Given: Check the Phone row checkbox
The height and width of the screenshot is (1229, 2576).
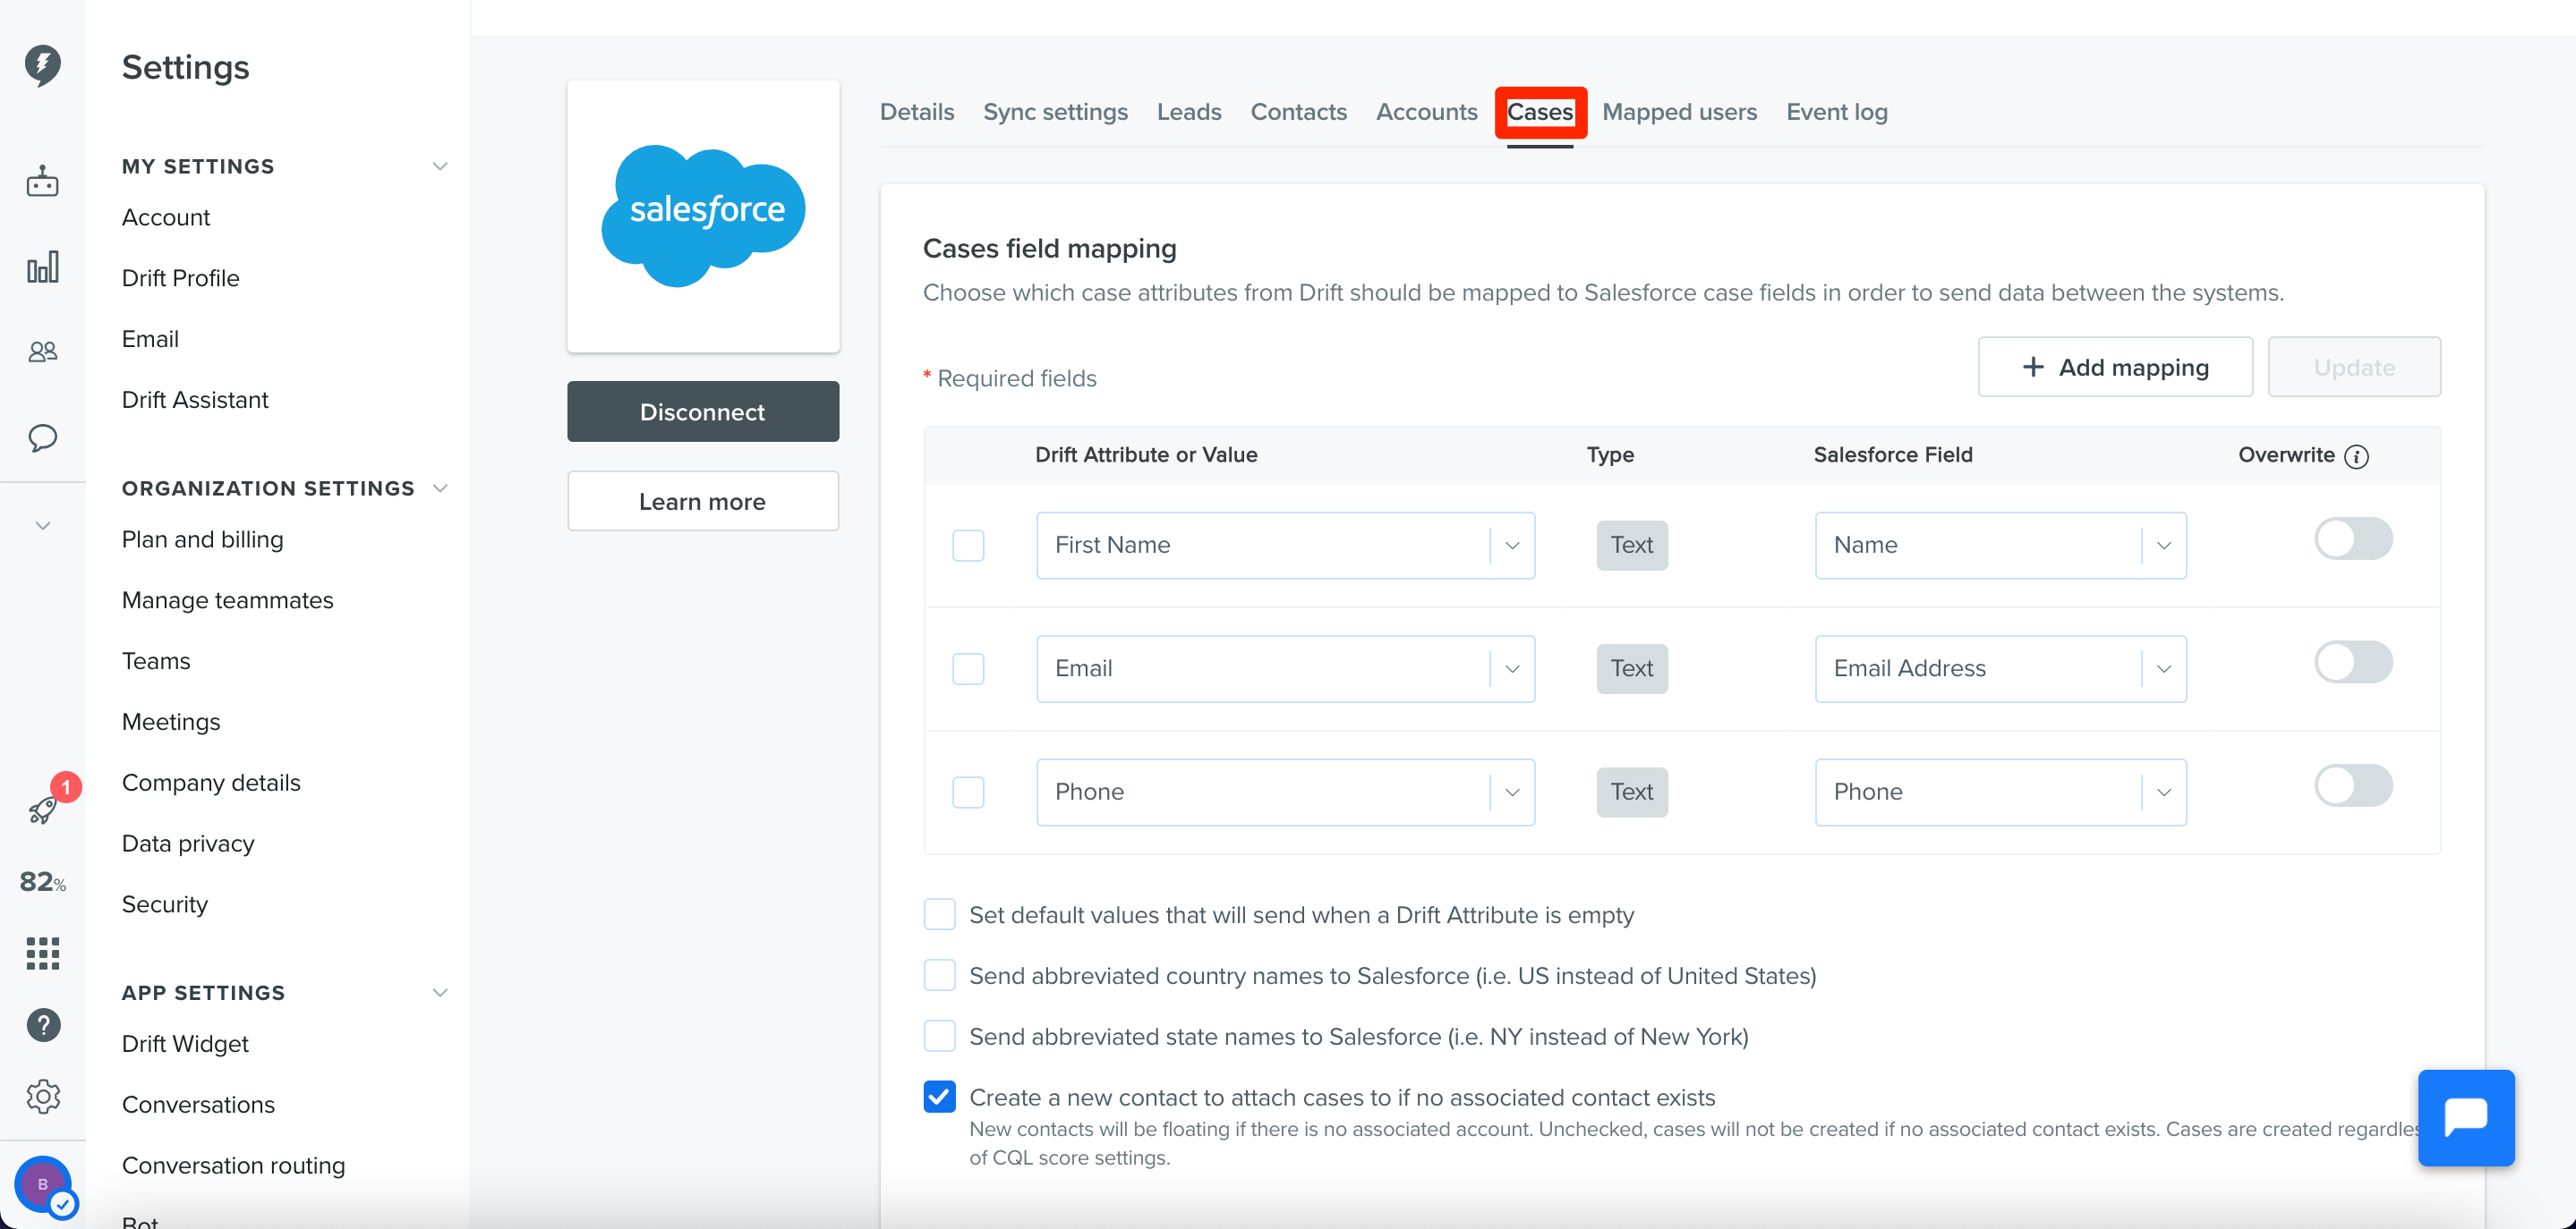Looking at the screenshot, I should [967, 792].
